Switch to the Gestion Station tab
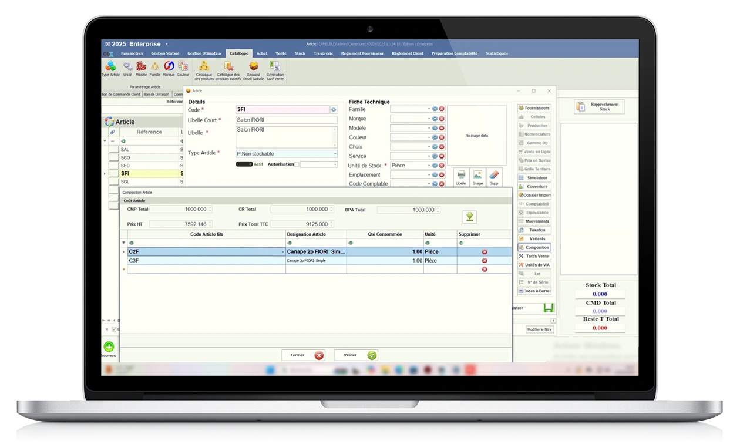The width and height of the screenshot is (740, 444). (x=165, y=53)
